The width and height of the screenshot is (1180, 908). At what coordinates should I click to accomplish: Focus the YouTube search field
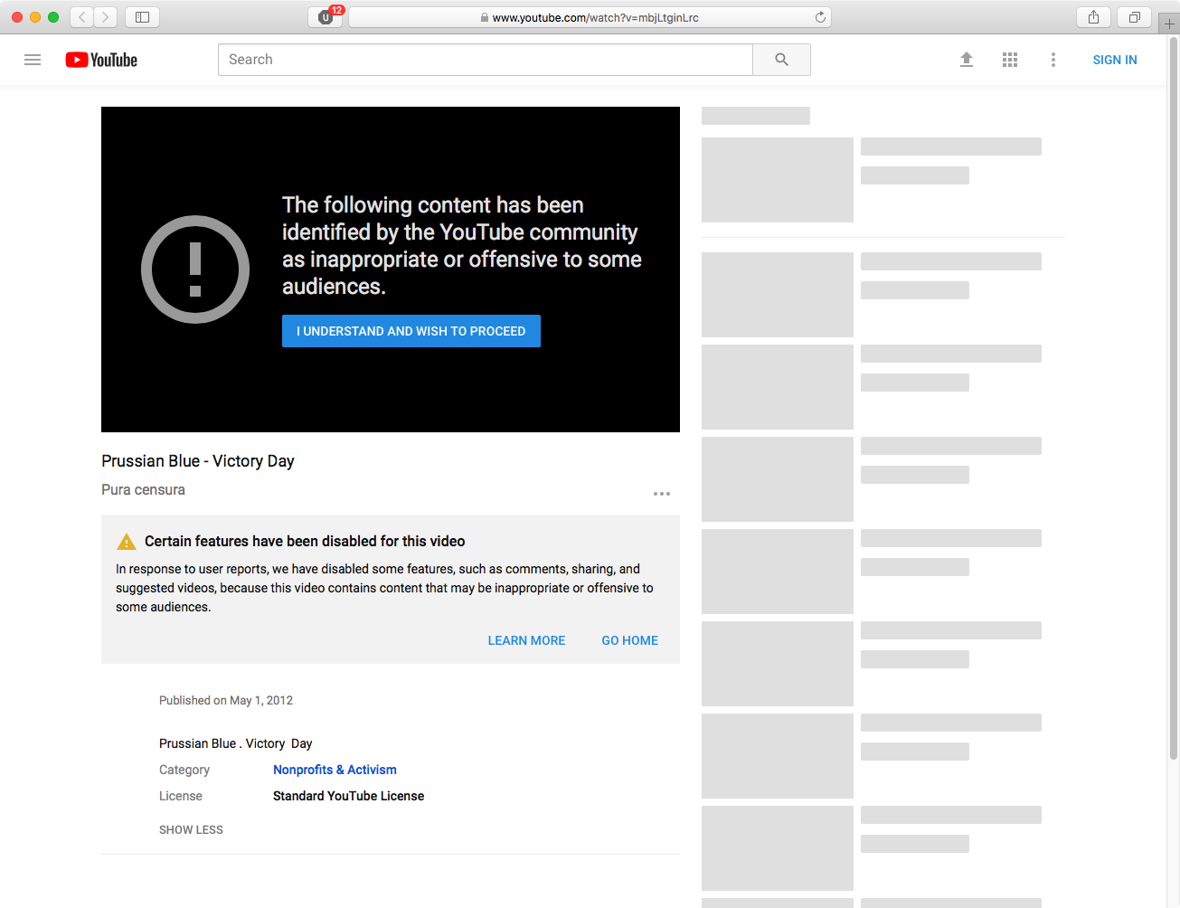pos(485,60)
